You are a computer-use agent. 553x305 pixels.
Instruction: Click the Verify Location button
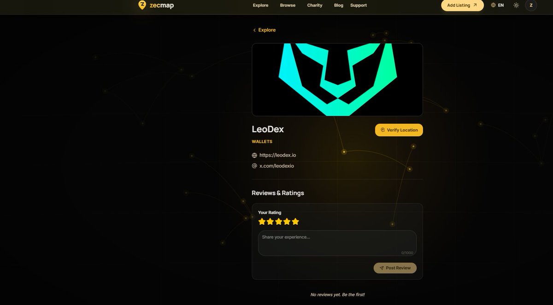(399, 130)
